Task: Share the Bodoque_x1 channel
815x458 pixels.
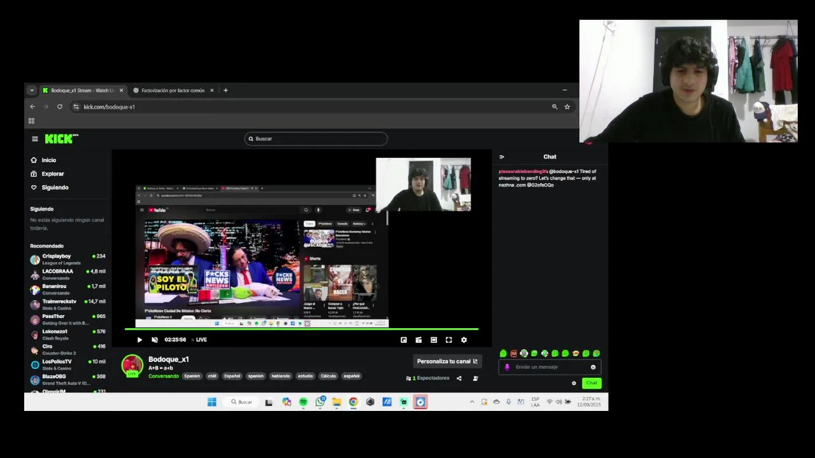Action: pyautogui.click(x=459, y=378)
